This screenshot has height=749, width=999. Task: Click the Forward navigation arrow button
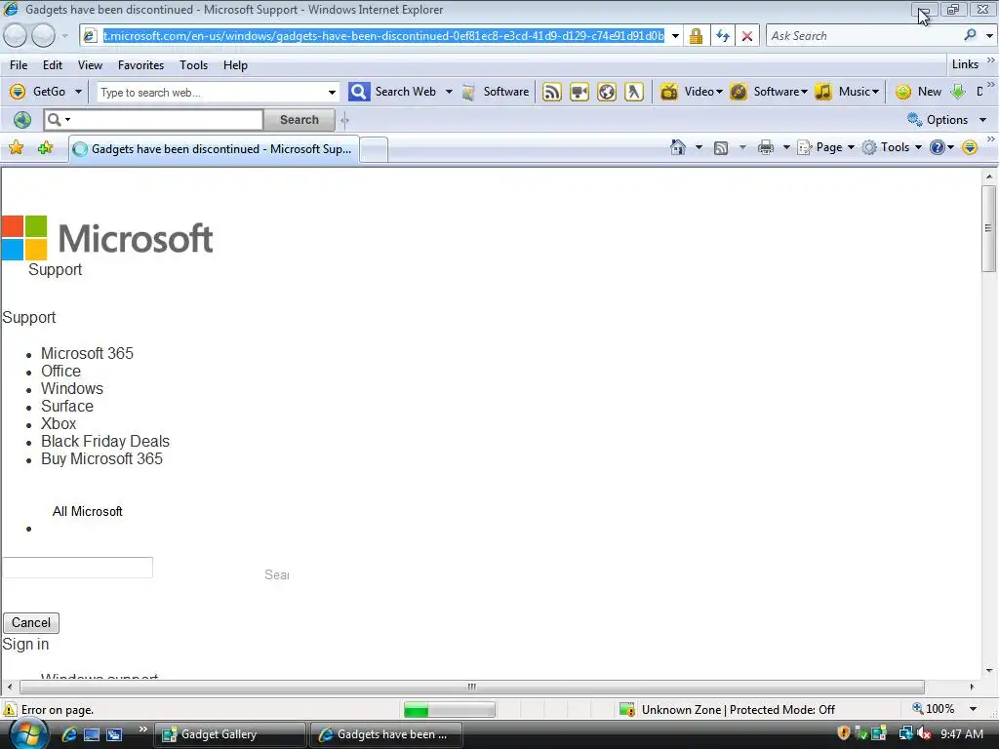(x=43, y=36)
